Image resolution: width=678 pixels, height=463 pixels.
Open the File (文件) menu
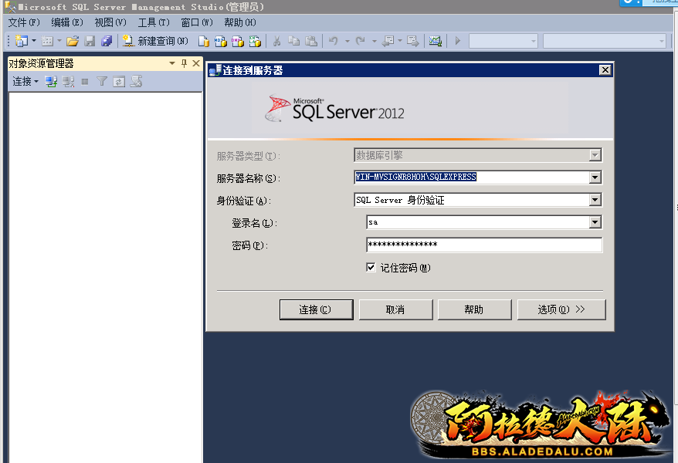point(23,22)
